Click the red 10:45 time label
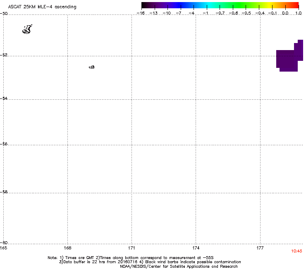306x269 pixels. click(x=296, y=251)
